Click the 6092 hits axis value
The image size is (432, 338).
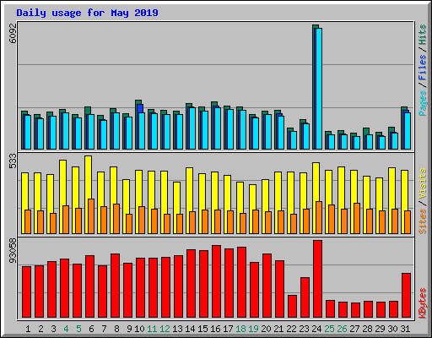tap(13, 33)
